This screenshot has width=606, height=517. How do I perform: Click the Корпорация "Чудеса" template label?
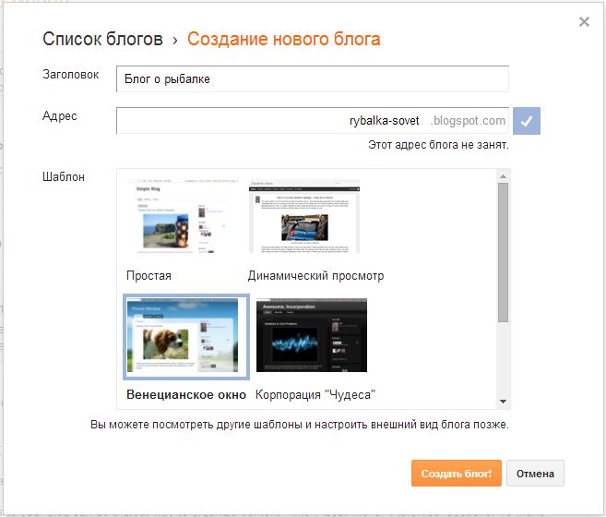315,394
